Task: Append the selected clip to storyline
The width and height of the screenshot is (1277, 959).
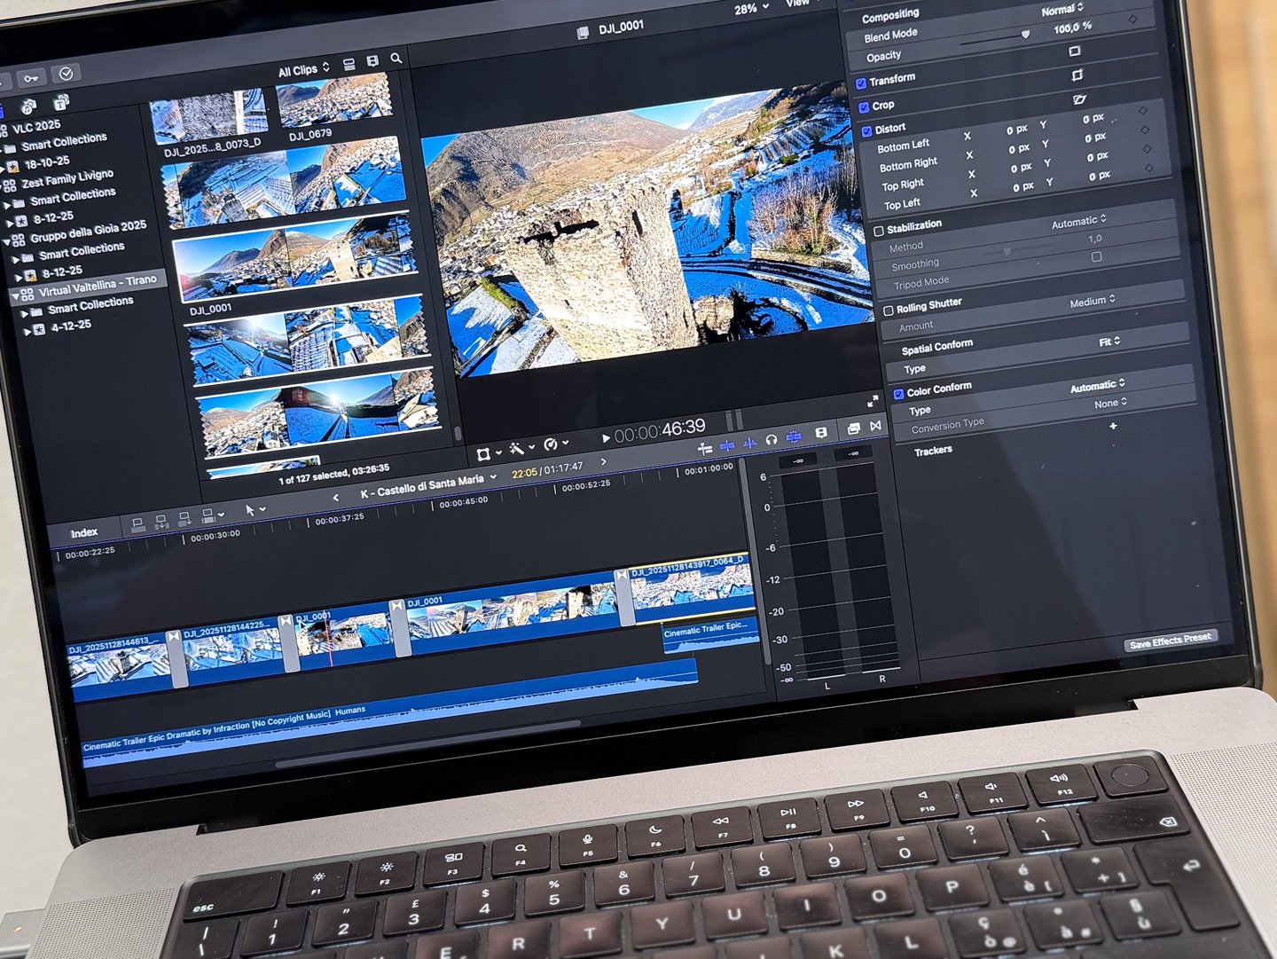Action: click(184, 518)
